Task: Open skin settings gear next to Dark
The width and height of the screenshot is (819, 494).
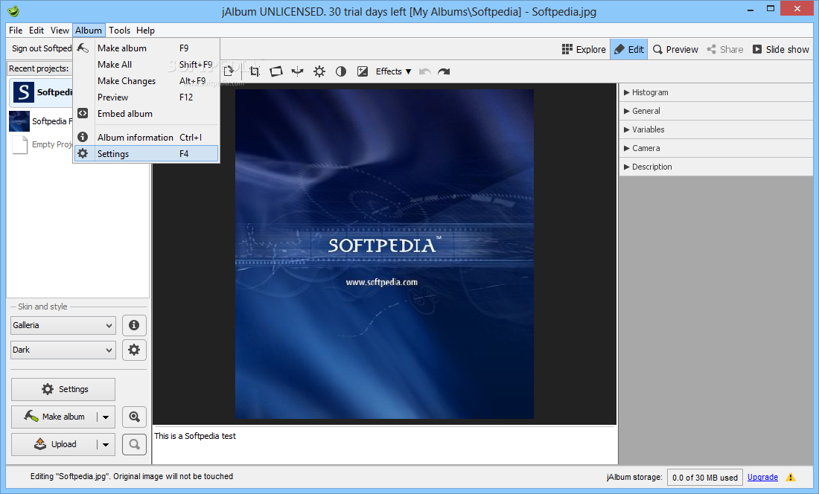Action: [x=134, y=350]
